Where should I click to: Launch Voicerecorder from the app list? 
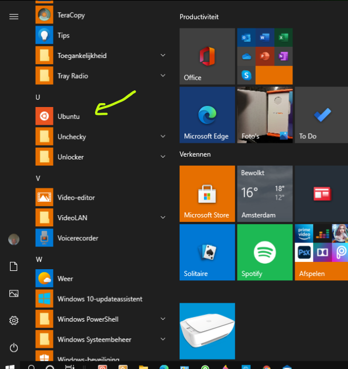click(77, 238)
